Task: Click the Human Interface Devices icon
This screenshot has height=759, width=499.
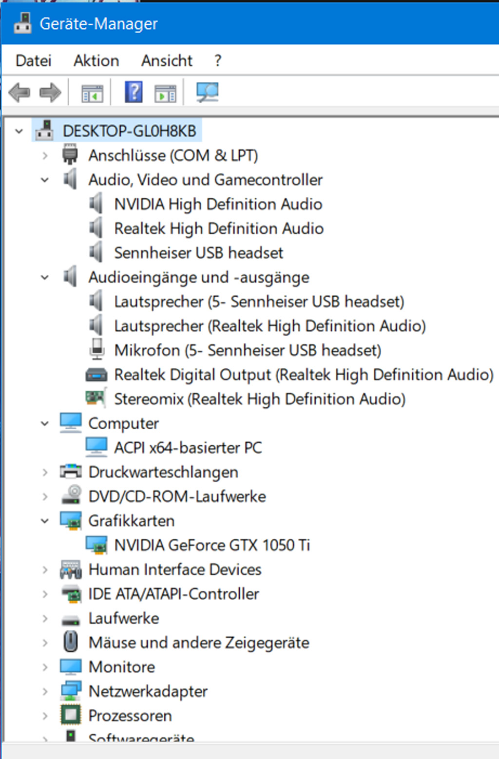Action: click(71, 569)
